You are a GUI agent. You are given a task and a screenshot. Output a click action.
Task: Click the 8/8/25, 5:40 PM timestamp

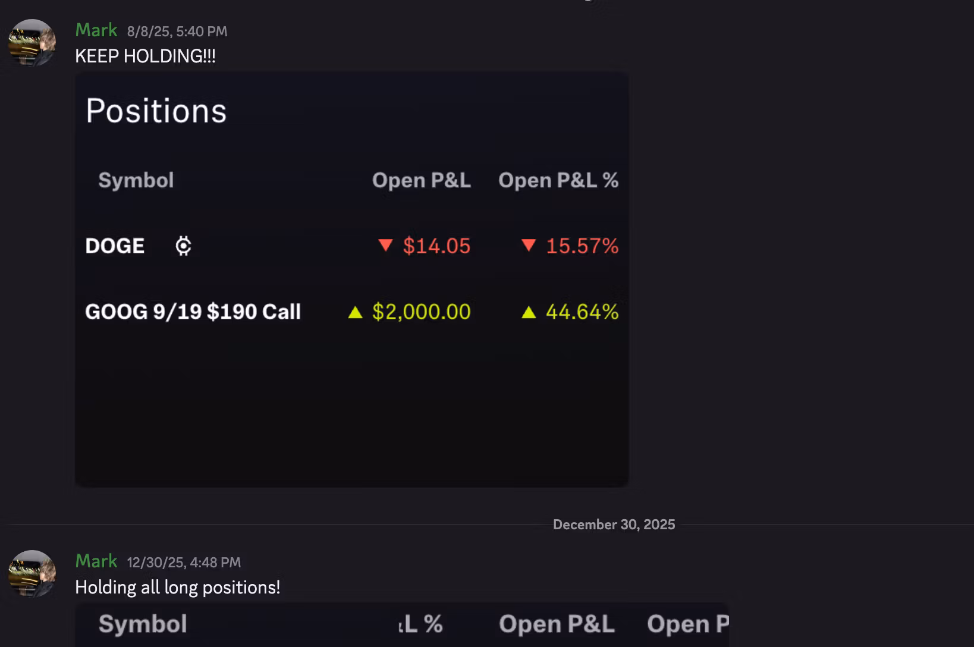tap(177, 32)
